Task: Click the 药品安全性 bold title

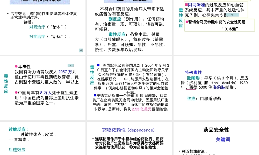Action: pos(216,130)
